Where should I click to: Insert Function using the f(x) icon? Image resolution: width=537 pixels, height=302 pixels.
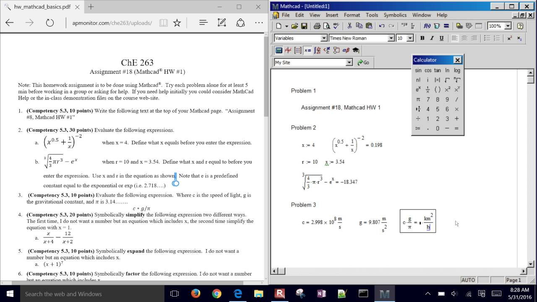[x=427, y=26]
